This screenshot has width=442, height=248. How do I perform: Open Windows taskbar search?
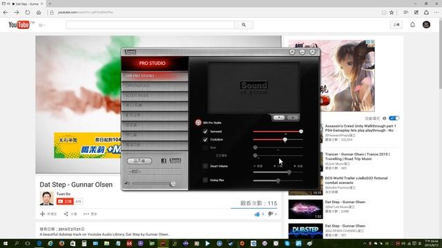tap(17, 243)
